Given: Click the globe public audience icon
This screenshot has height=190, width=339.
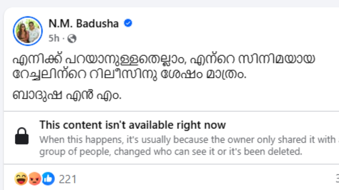Looking at the screenshot, I should point(72,39).
